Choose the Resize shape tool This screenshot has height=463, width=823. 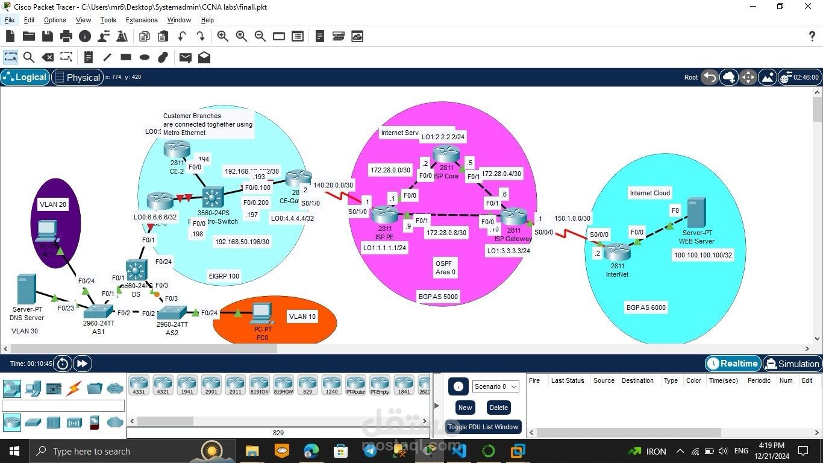[x=66, y=57]
